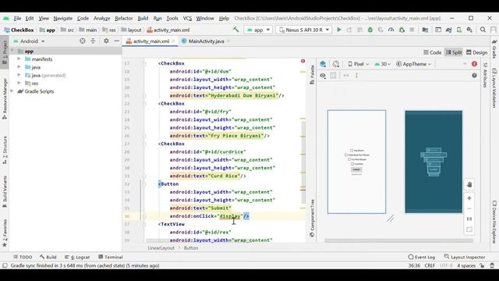Open the Gradle side panel
Image resolution: width=499 pixels, height=281 pixels.
point(494,50)
